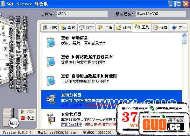Click the 库管 tab database gear icon
190x136 pixels.
pyautogui.click(x=63, y=27)
